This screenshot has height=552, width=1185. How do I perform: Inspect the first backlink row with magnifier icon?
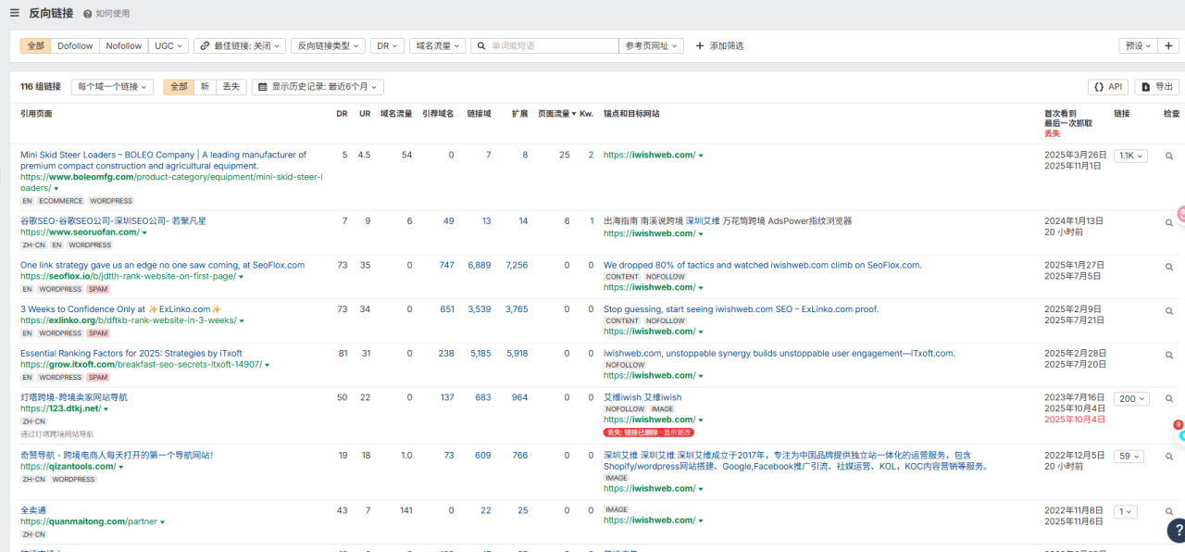(x=1168, y=155)
